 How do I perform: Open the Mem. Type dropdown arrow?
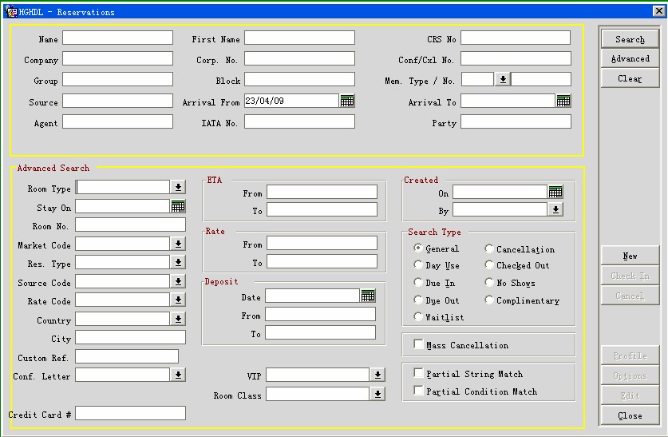tap(503, 80)
